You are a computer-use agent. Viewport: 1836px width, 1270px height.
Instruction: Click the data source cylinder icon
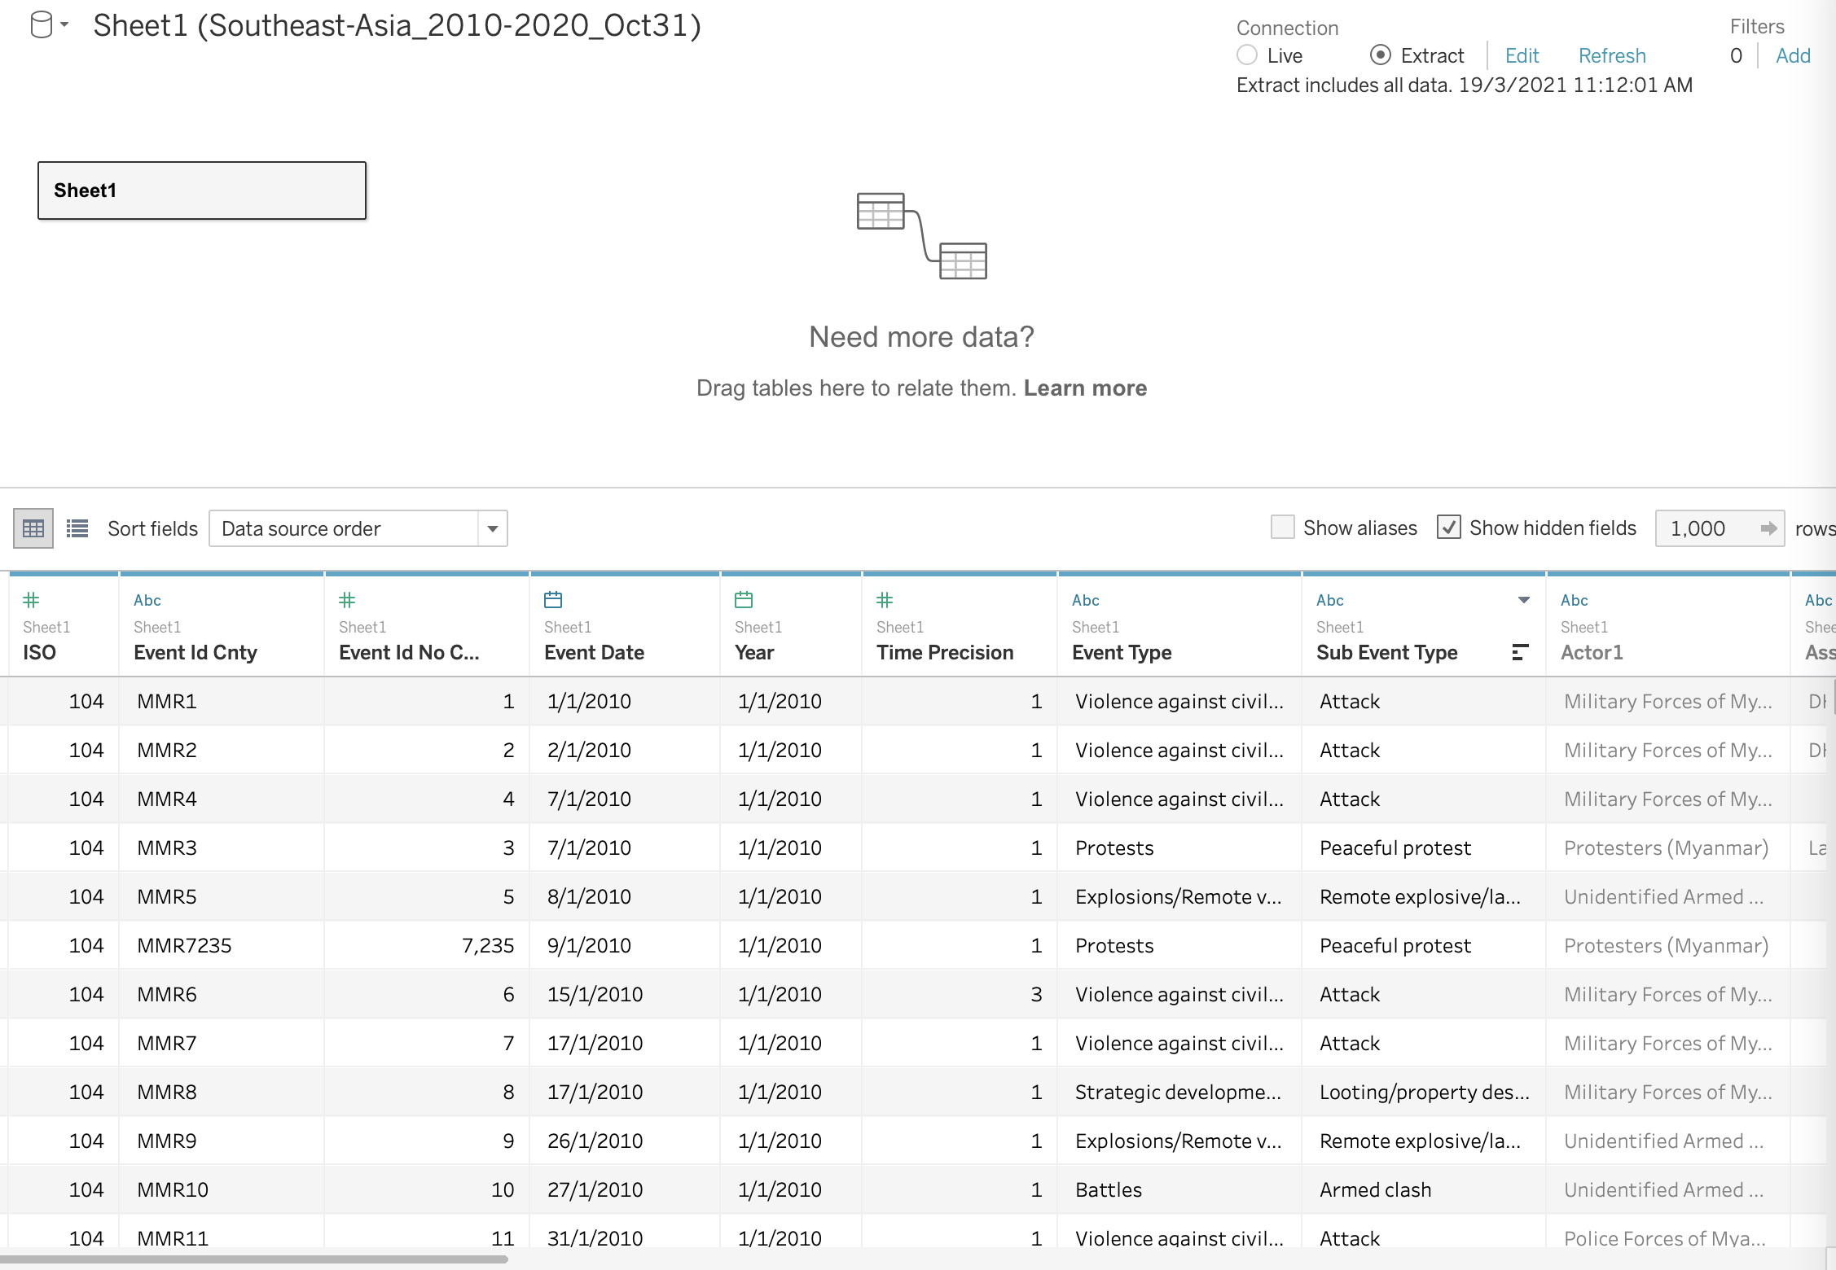[41, 25]
